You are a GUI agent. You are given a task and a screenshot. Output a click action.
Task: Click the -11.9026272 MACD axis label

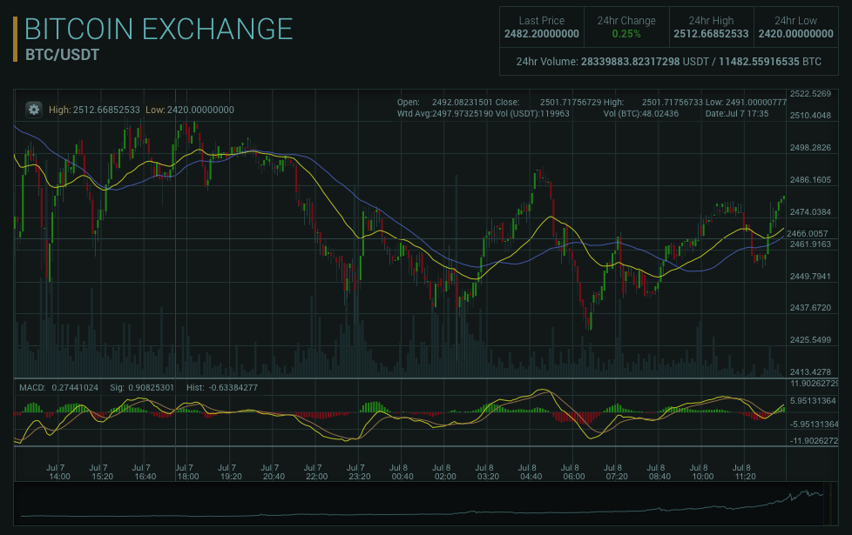tap(814, 441)
